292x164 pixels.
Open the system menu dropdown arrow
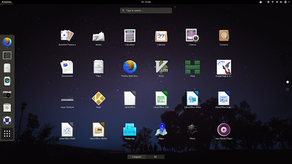coord(289,2)
